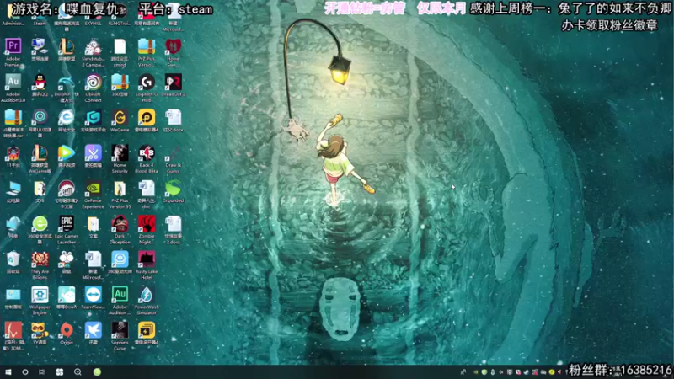
Task: Launch the Steam desktop shortcut
Action: click(40, 16)
